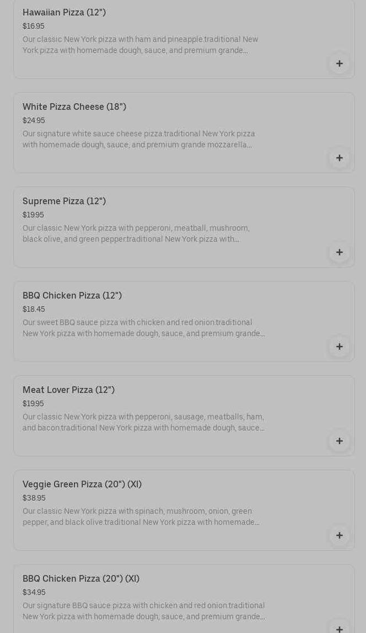Add BBQ Chicken Pizza (12") with plus icon
This screenshot has width=366, height=633.
point(339,347)
